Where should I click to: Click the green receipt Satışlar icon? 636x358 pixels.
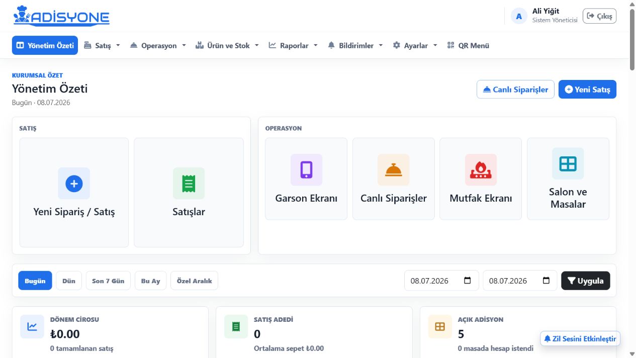coord(189,184)
